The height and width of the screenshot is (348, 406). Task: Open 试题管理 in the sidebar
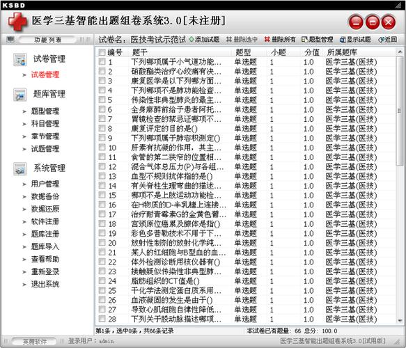click(x=45, y=149)
